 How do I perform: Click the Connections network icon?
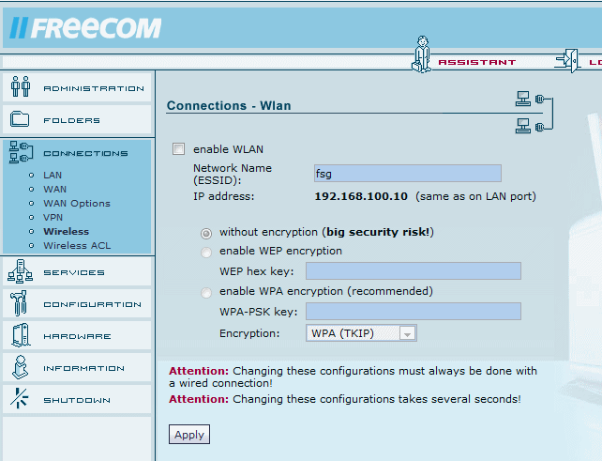pos(20,152)
